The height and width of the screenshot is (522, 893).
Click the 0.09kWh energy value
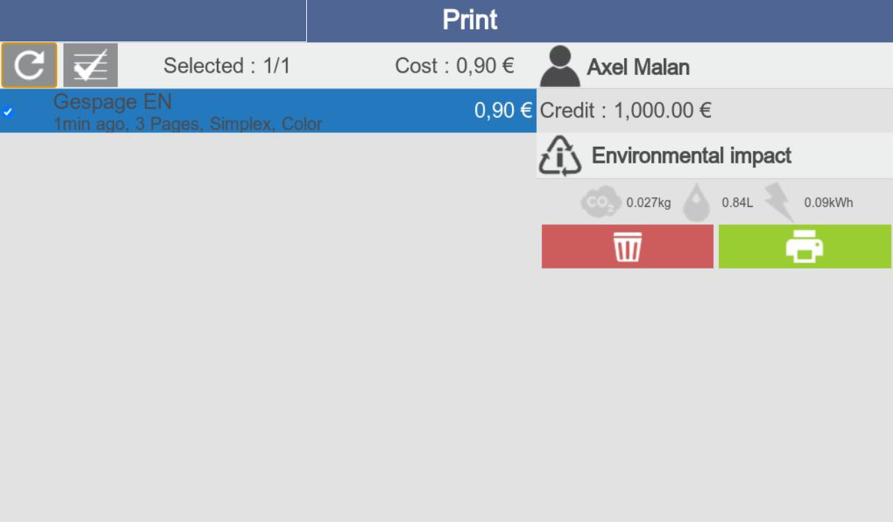pyautogui.click(x=828, y=203)
